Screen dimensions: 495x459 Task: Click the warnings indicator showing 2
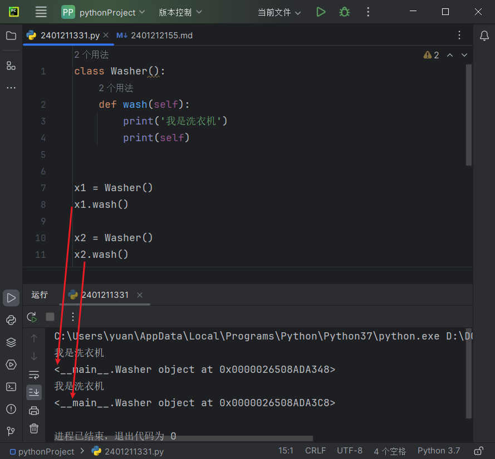(431, 55)
